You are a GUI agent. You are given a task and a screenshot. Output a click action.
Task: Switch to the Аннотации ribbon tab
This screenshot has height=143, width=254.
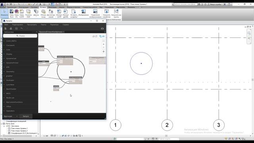click(52, 7)
